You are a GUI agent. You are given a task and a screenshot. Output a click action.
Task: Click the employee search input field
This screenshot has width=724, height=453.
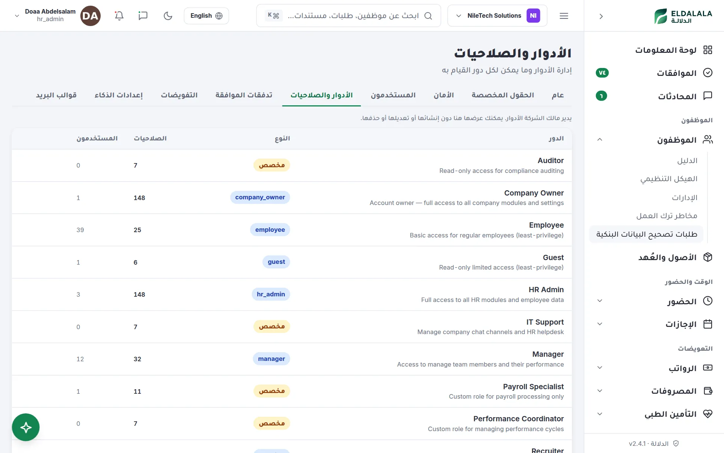click(348, 16)
